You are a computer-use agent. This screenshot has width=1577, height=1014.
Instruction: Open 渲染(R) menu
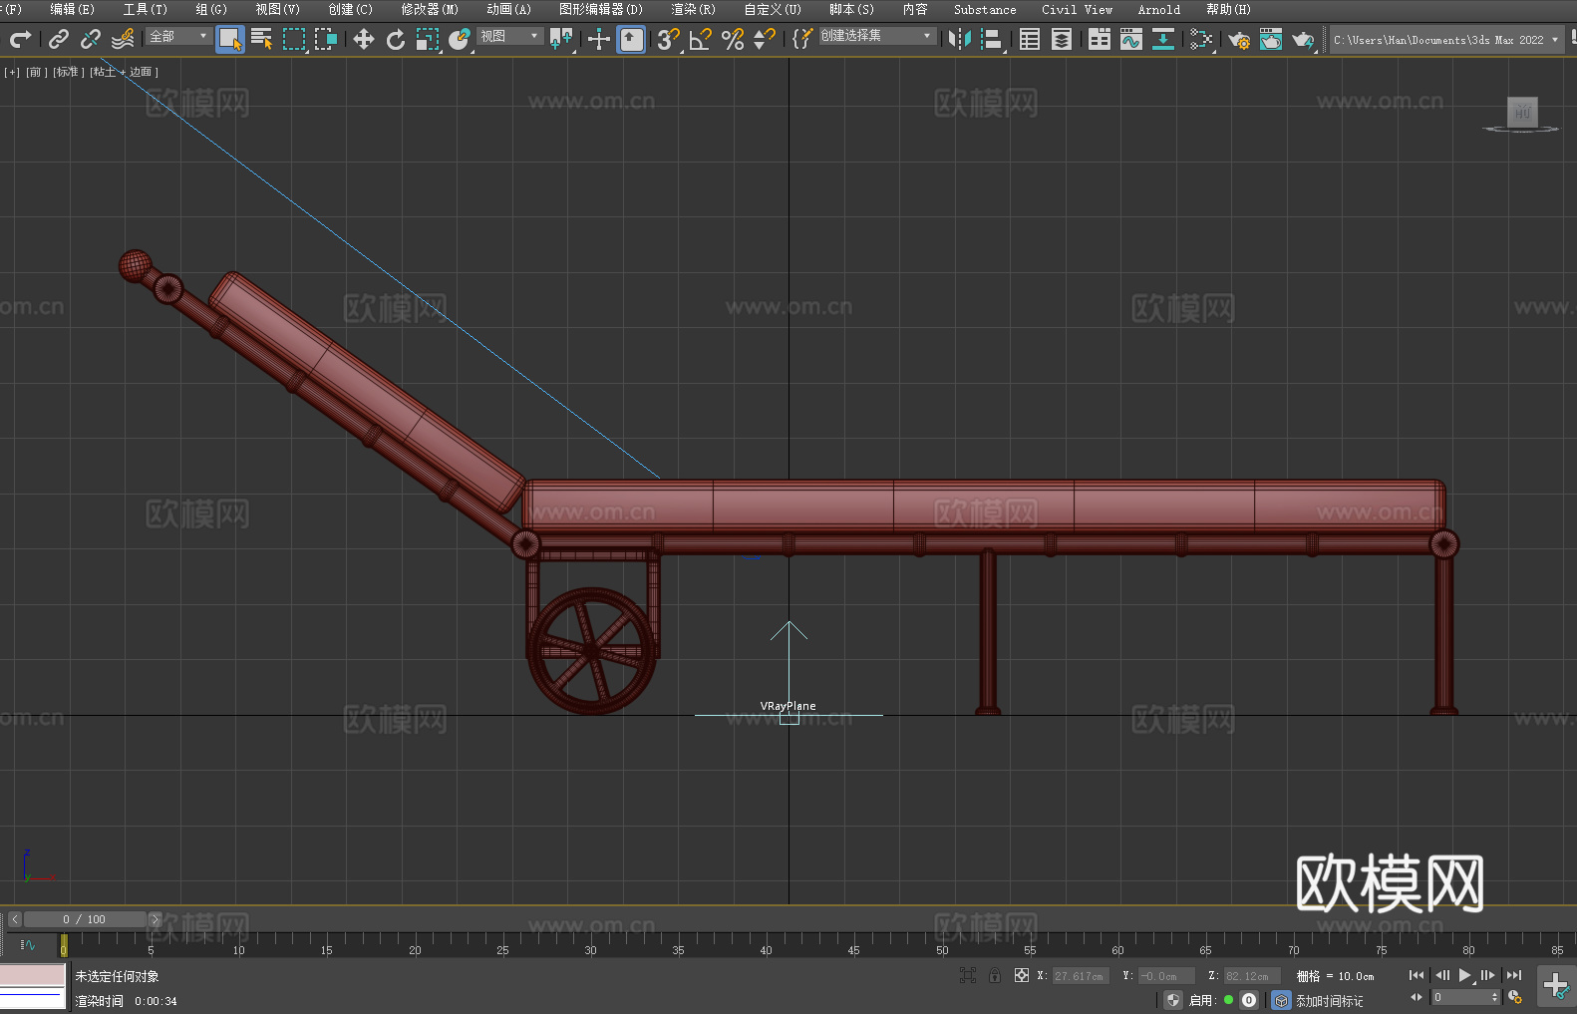point(693,9)
